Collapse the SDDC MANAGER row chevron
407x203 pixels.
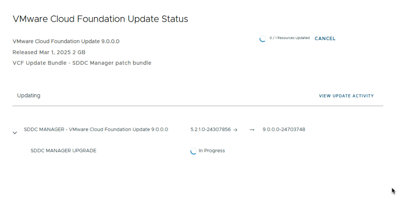tap(15, 133)
